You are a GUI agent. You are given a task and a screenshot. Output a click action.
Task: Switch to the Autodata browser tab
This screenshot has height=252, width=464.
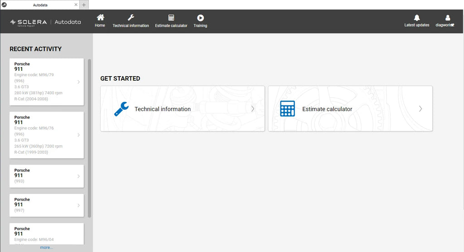[x=40, y=5]
